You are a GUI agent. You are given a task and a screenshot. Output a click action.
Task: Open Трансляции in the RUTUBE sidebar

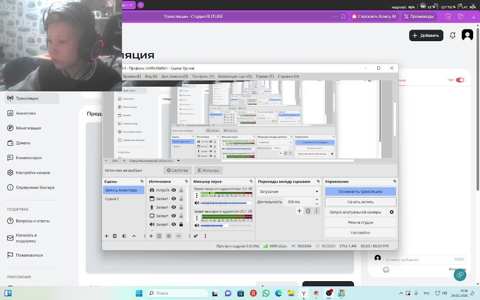point(31,98)
